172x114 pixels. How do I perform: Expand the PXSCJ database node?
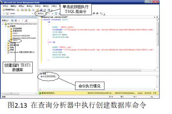(x=8, y=33)
